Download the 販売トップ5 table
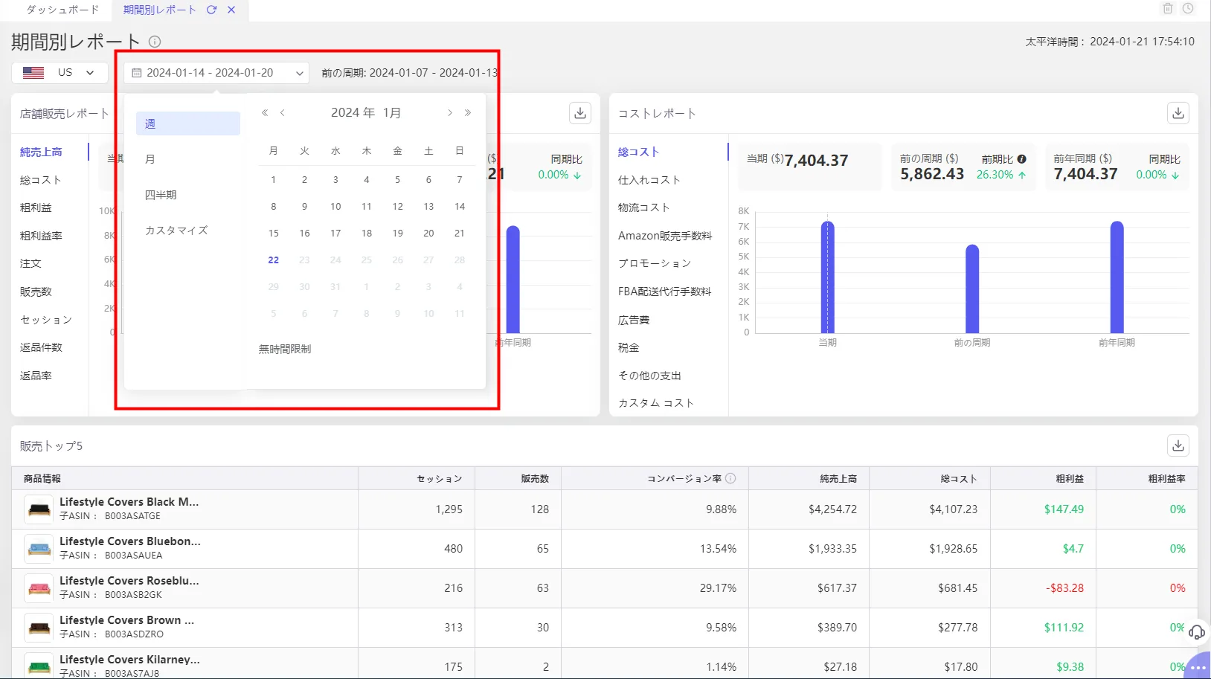This screenshot has width=1211, height=679. [1178, 445]
